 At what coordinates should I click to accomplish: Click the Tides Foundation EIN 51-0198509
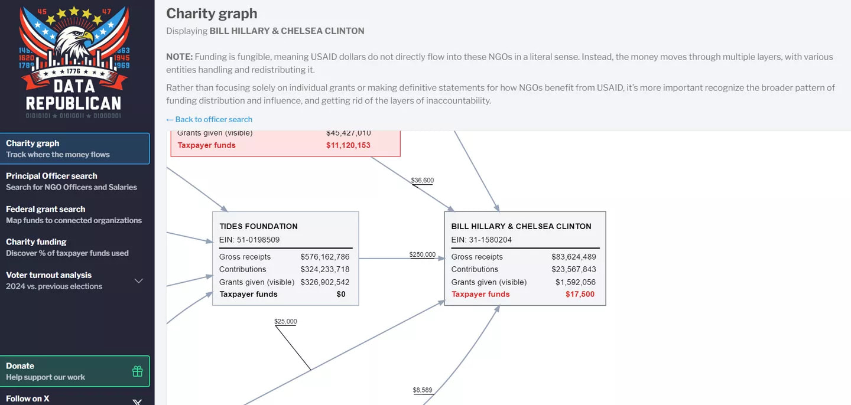click(249, 240)
